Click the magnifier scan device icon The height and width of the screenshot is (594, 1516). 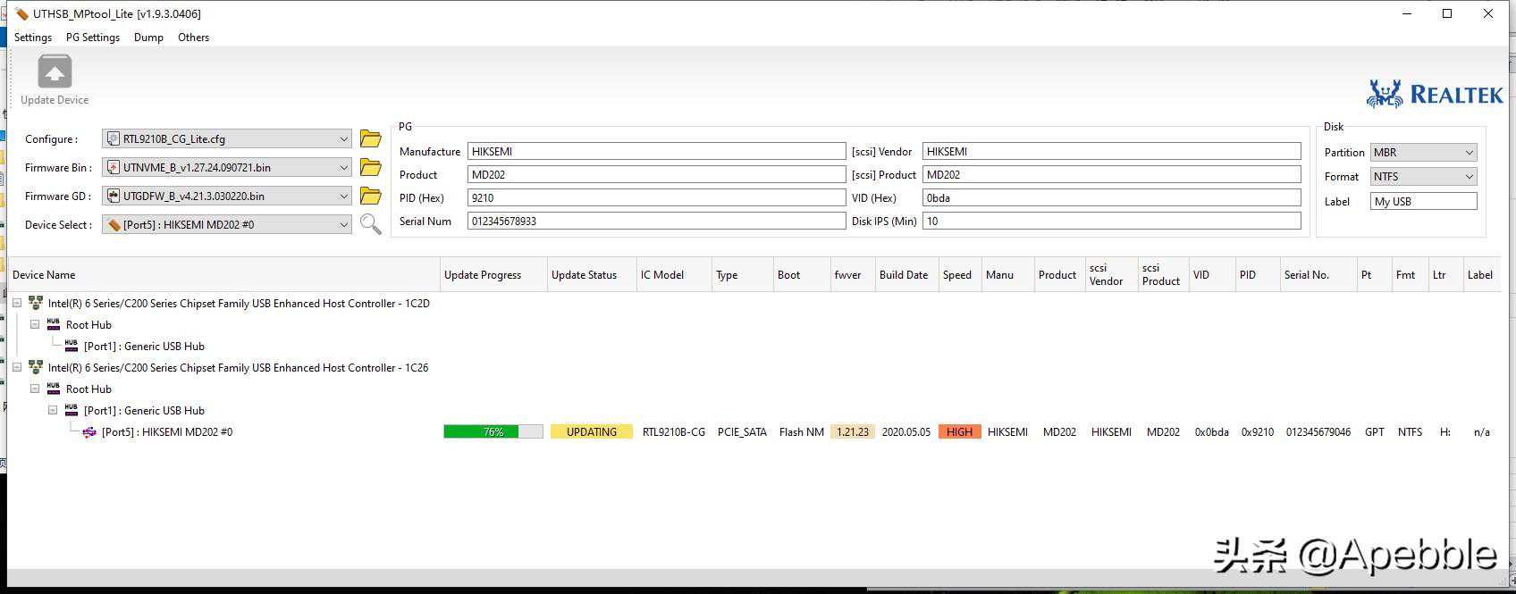coord(370,224)
